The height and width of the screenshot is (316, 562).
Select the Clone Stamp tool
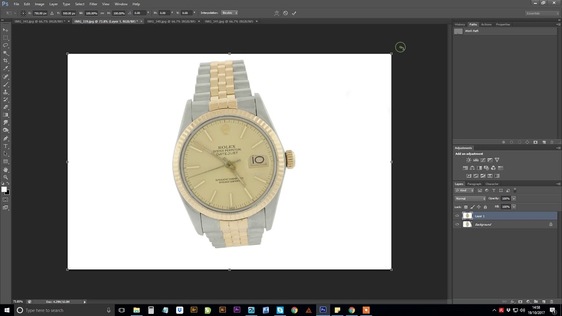click(6, 92)
